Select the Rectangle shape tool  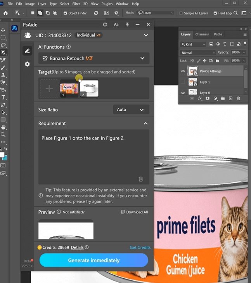click(3, 120)
